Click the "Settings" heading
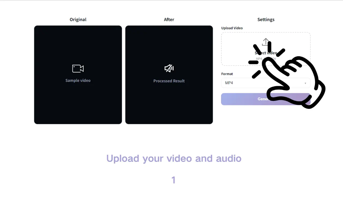Screen dimensions: 343x214 coord(266,20)
